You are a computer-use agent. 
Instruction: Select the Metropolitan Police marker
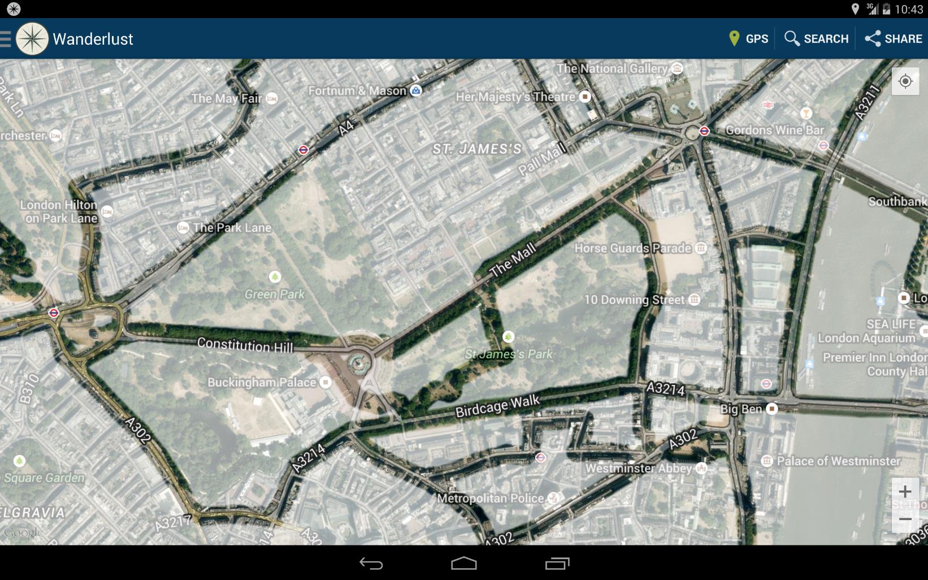coord(554,498)
